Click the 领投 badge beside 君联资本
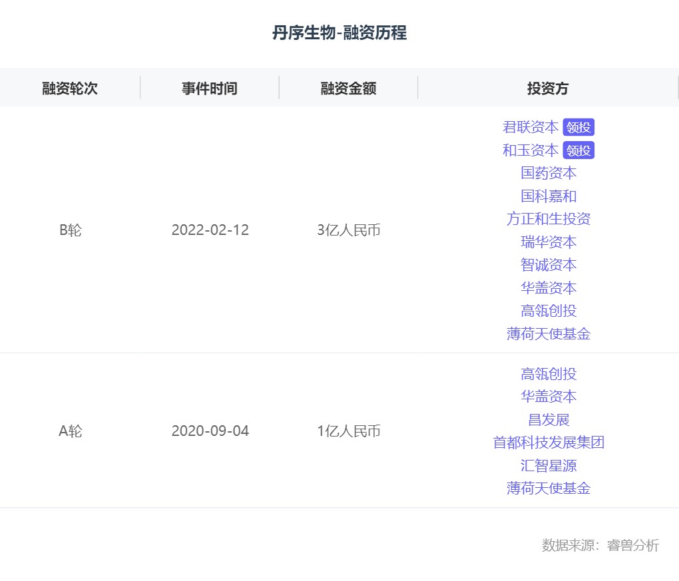The image size is (679, 581). [x=578, y=127]
